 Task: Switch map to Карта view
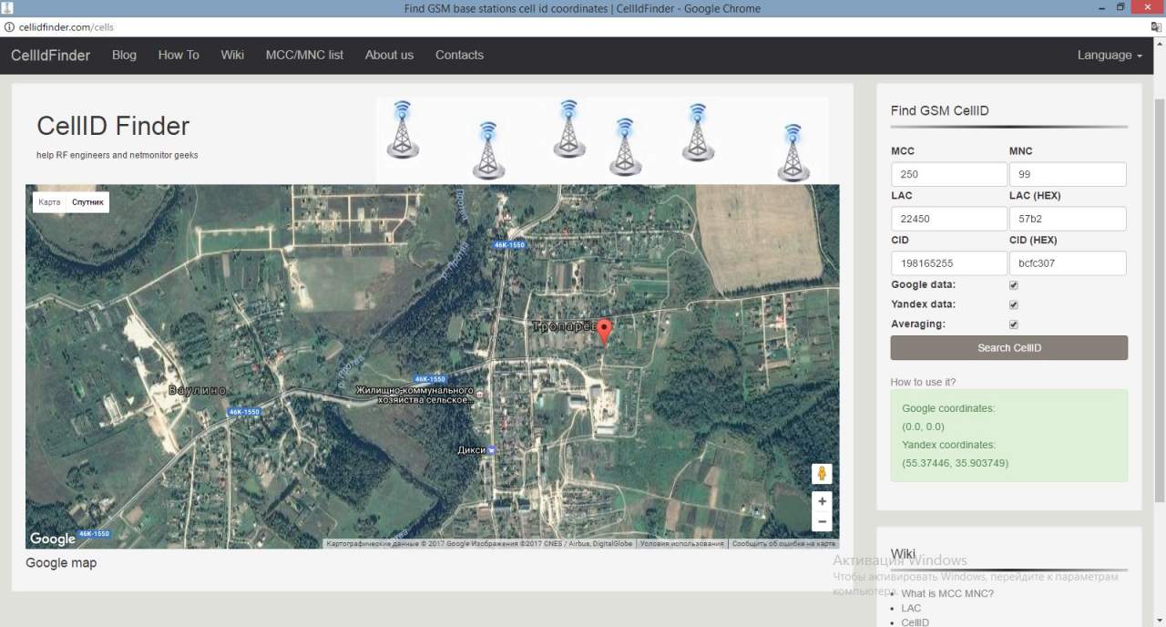pos(49,202)
